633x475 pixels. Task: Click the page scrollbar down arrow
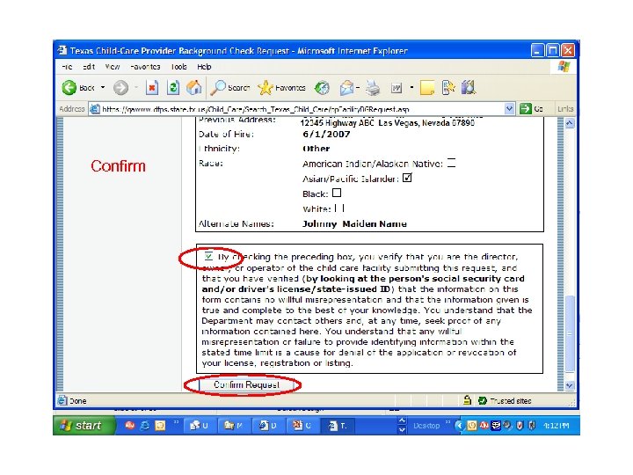(570, 385)
